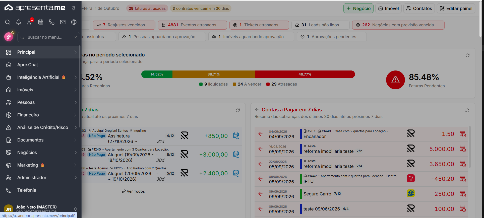The width and height of the screenshot is (484, 218).
Task: Expand the Financeiro menu chevron
Action: point(76,115)
